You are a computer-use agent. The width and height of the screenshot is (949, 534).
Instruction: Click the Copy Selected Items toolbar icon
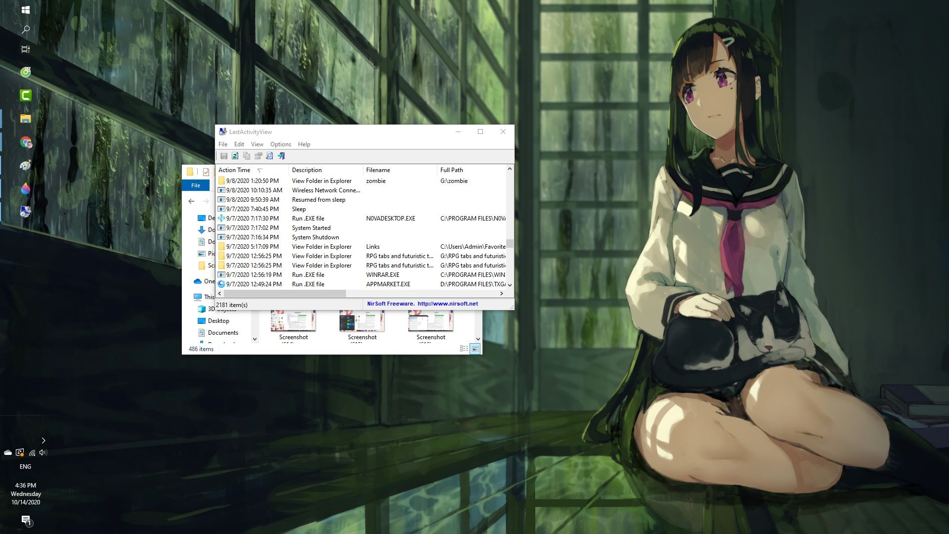point(247,156)
